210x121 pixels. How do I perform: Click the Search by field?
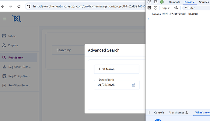[68, 50]
